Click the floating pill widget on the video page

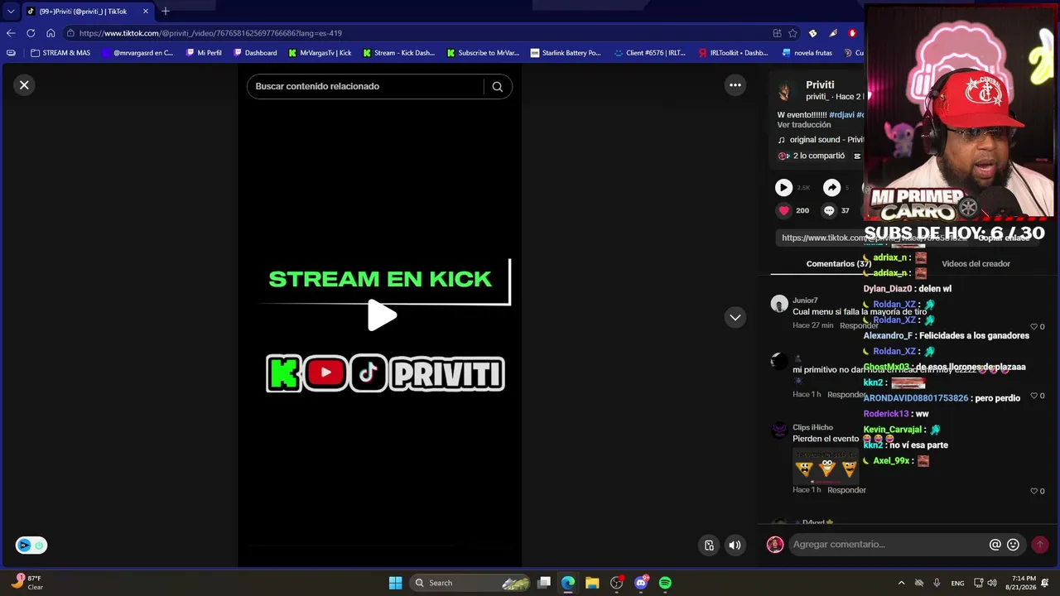point(31,545)
